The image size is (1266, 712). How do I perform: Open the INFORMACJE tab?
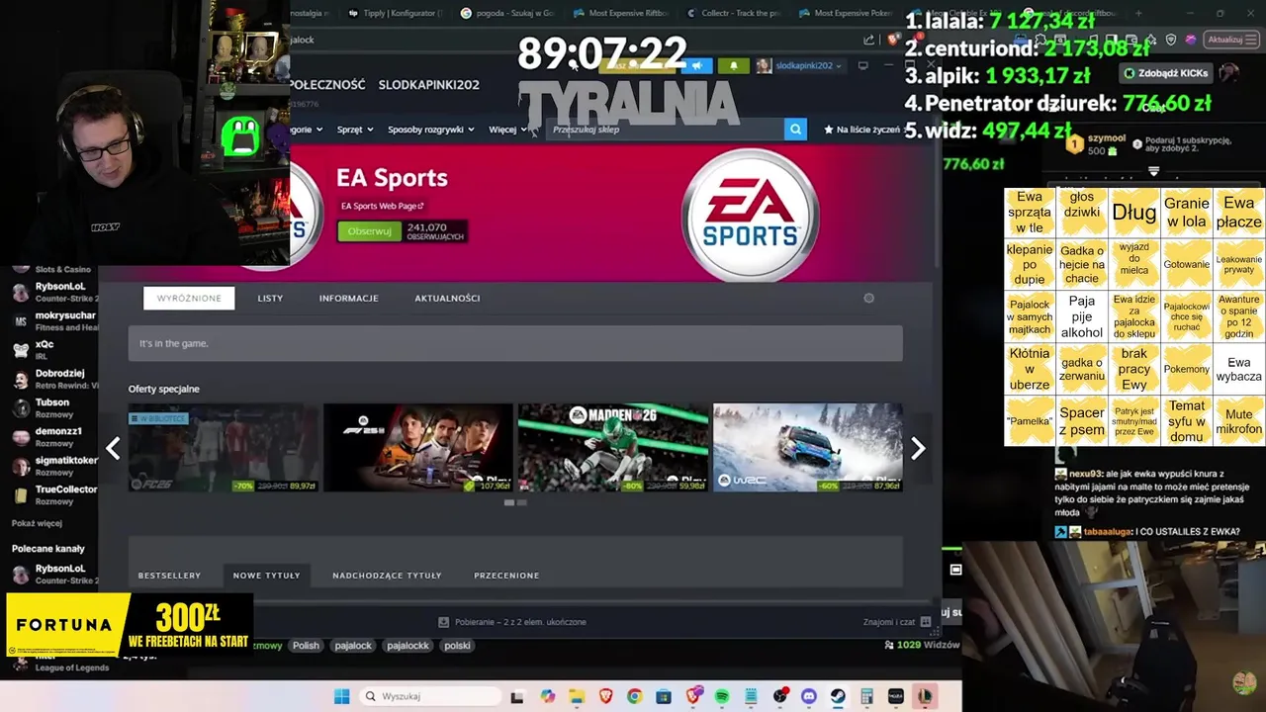pyautogui.click(x=348, y=298)
